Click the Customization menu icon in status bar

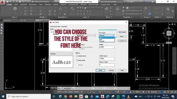(x=175, y=92)
